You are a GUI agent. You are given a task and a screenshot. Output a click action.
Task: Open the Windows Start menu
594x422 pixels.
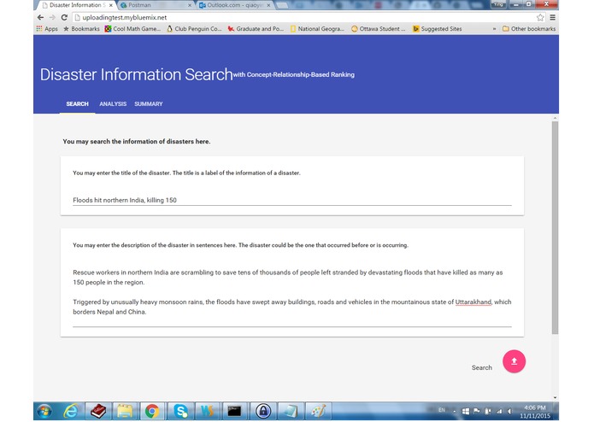pos(44,411)
